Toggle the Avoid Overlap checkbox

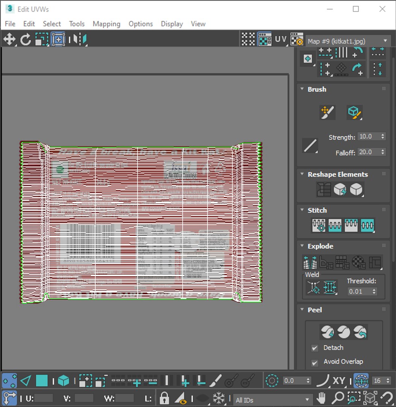click(315, 363)
